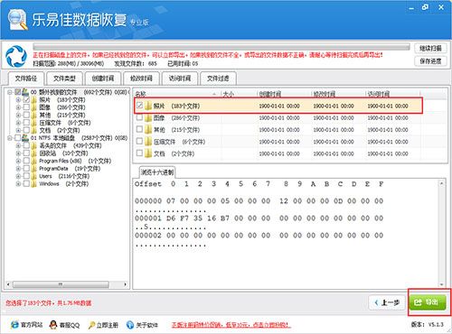Check the 图像 checkbox in the file list
Screen dimensions: 452x334
tap(139, 117)
